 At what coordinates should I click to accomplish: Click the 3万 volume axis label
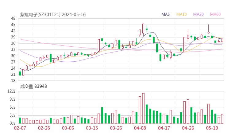[13, 115]
